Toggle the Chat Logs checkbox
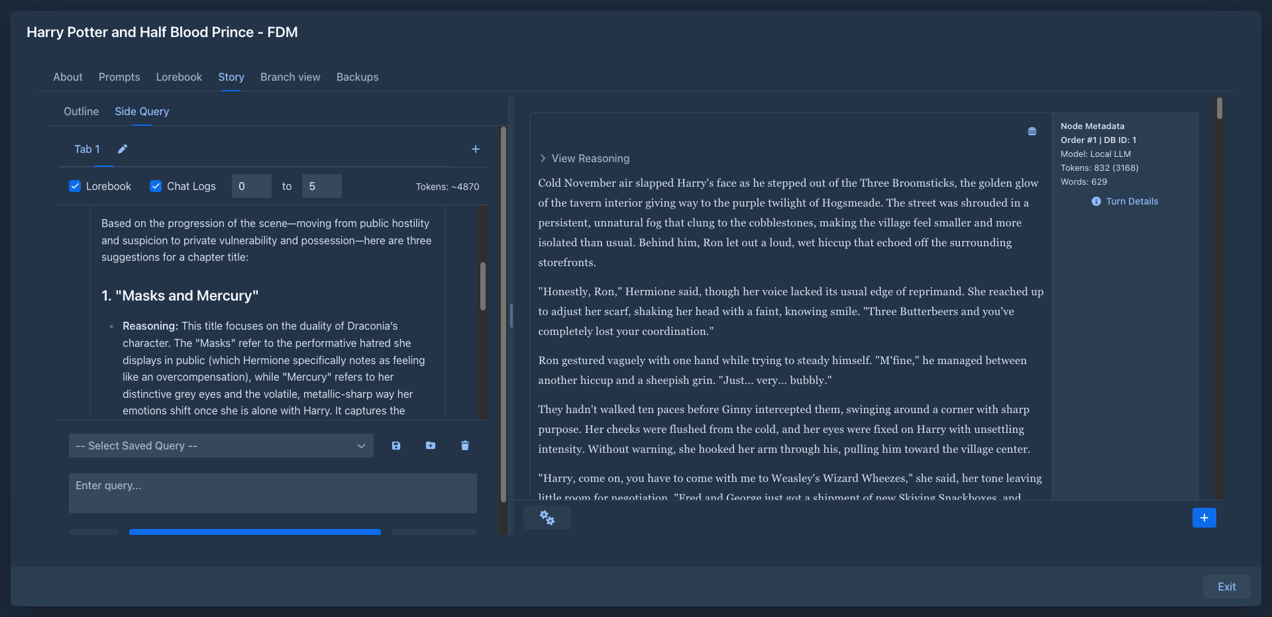 (156, 186)
